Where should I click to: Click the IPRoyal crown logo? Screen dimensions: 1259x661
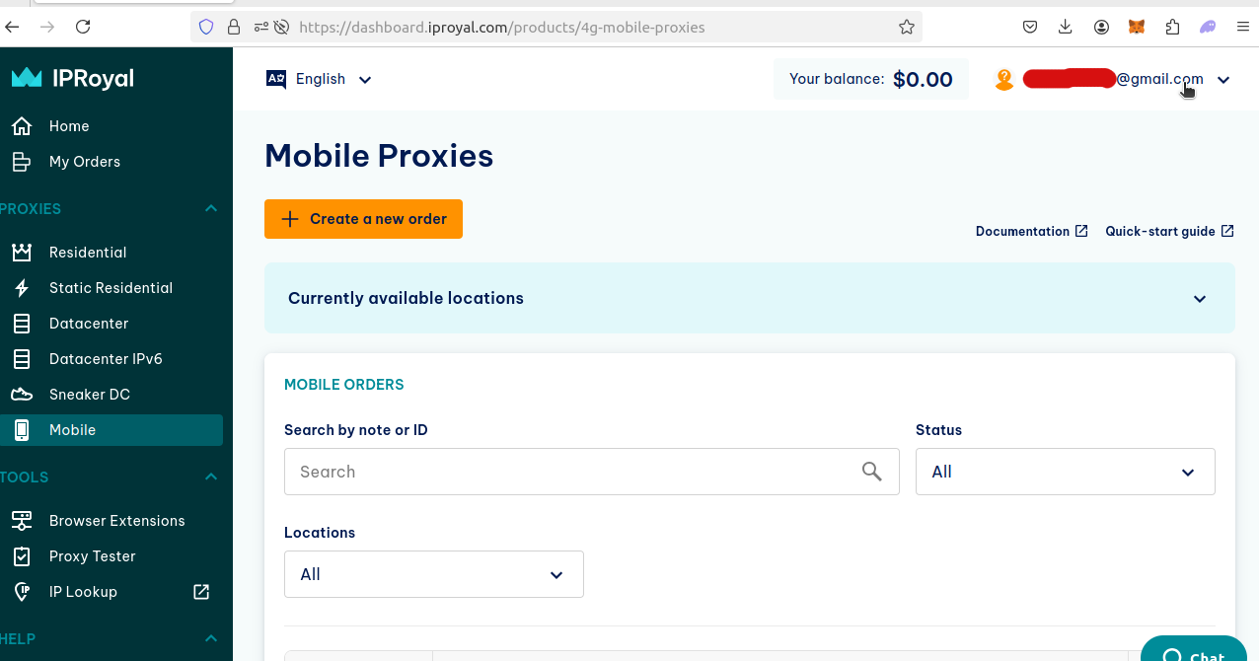(x=27, y=78)
